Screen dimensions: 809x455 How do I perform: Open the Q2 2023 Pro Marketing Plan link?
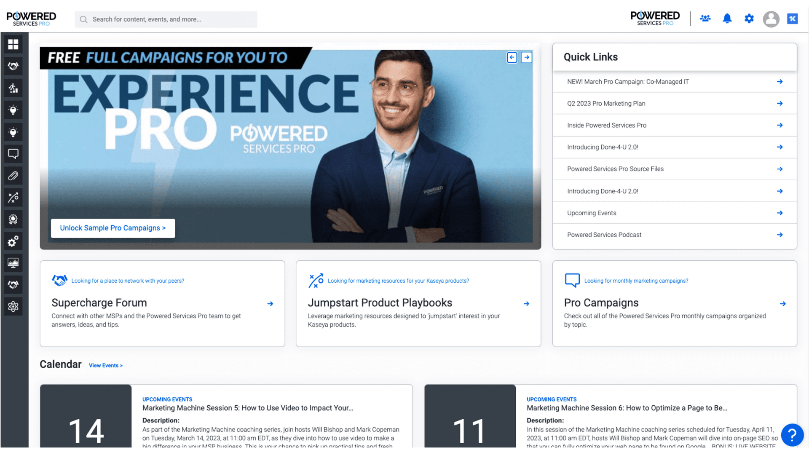[x=606, y=103]
